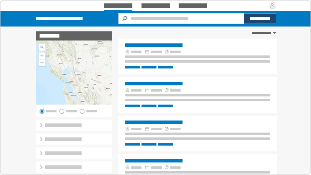Zoom out the map with minus button
This screenshot has width=311, height=175.
pyautogui.click(x=42, y=63)
